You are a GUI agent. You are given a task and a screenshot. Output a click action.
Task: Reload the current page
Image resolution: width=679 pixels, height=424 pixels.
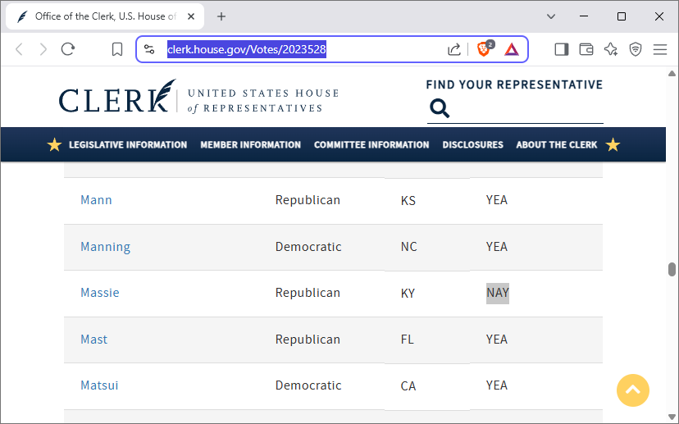pos(68,49)
